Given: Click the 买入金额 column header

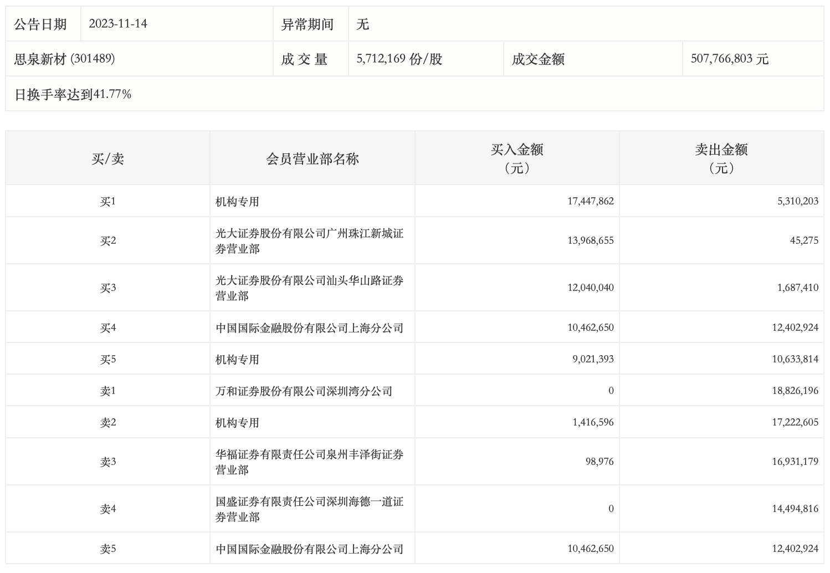Looking at the screenshot, I should (517, 158).
